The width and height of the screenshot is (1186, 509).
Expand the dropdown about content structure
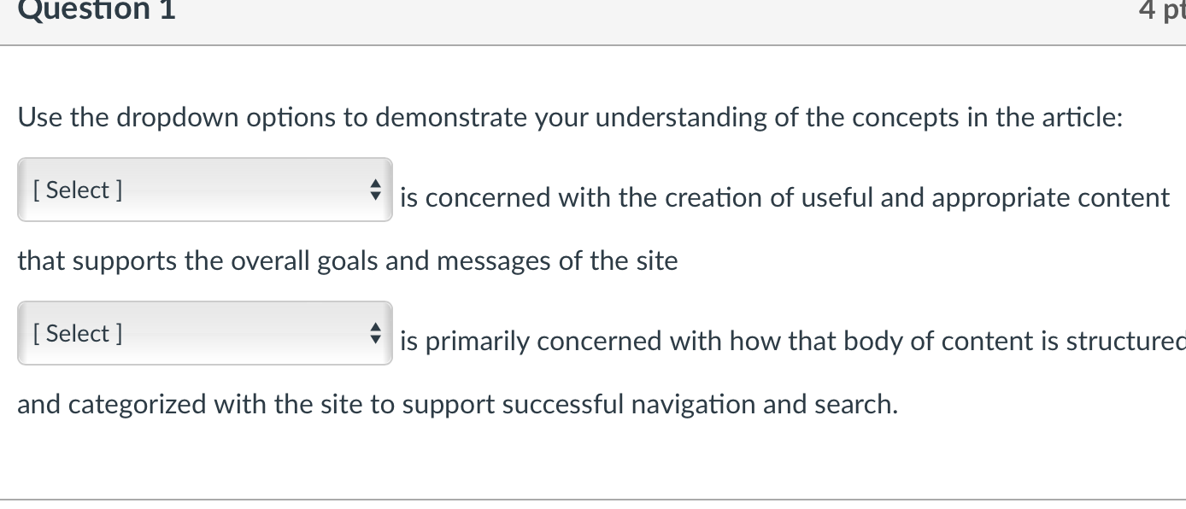[205, 333]
